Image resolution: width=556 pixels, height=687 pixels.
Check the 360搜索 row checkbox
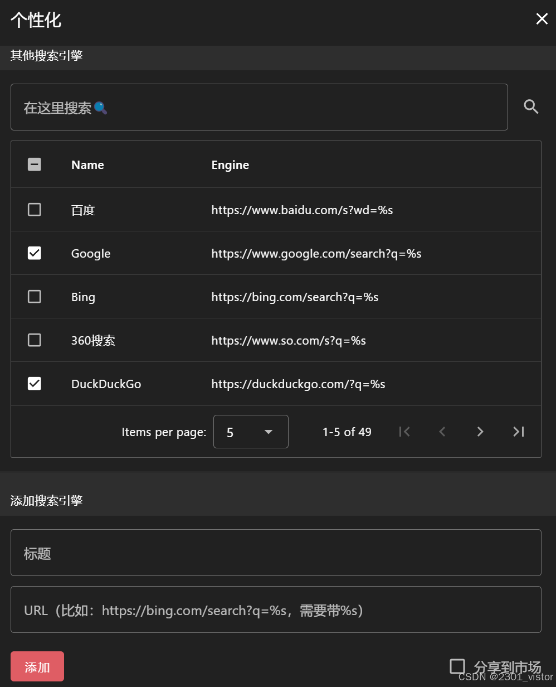35,340
